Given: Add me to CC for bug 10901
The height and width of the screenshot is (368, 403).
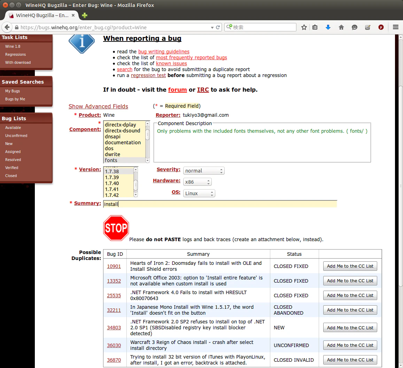Looking at the screenshot, I should pos(350,266).
